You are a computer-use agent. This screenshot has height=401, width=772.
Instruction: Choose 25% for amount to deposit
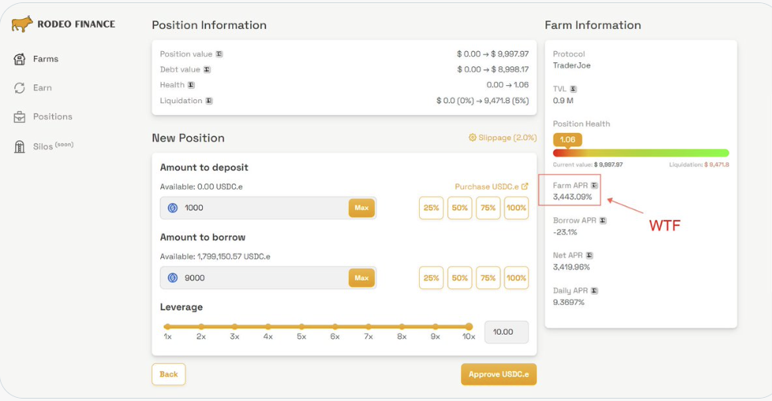[x=431, y=208]
